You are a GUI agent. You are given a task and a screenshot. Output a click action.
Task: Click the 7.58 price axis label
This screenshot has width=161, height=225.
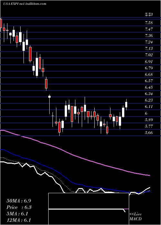[149, 23]
